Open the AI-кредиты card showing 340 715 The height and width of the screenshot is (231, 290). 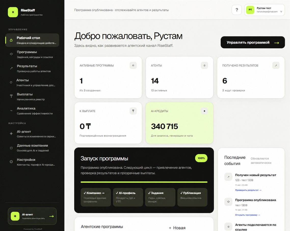179,123
